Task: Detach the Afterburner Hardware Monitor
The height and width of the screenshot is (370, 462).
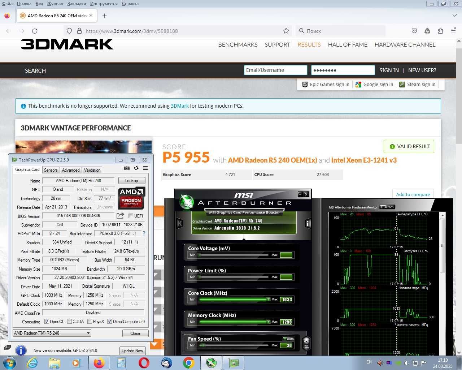Action: click(x=387, y=207)
